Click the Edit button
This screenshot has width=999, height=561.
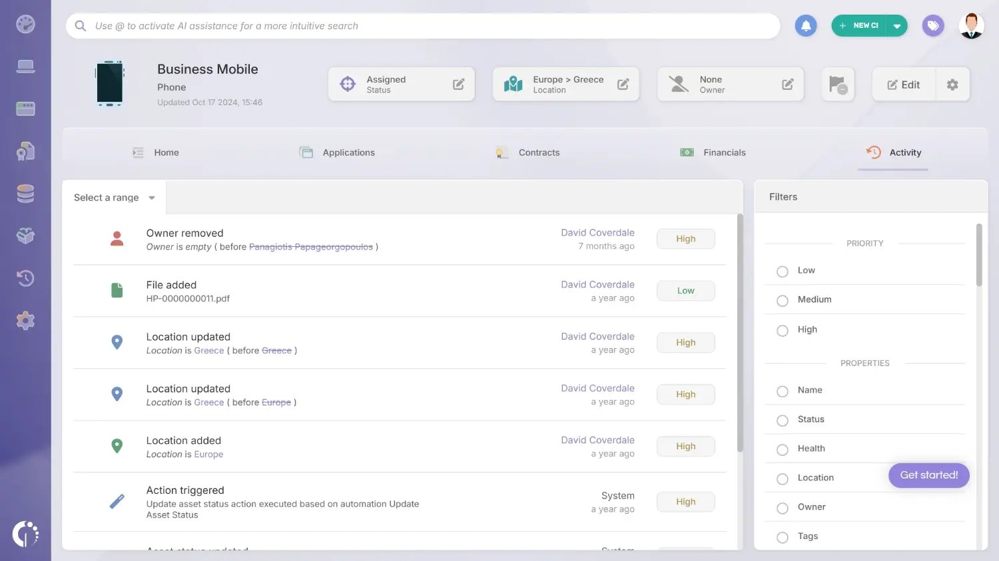(x=904, y=85)
